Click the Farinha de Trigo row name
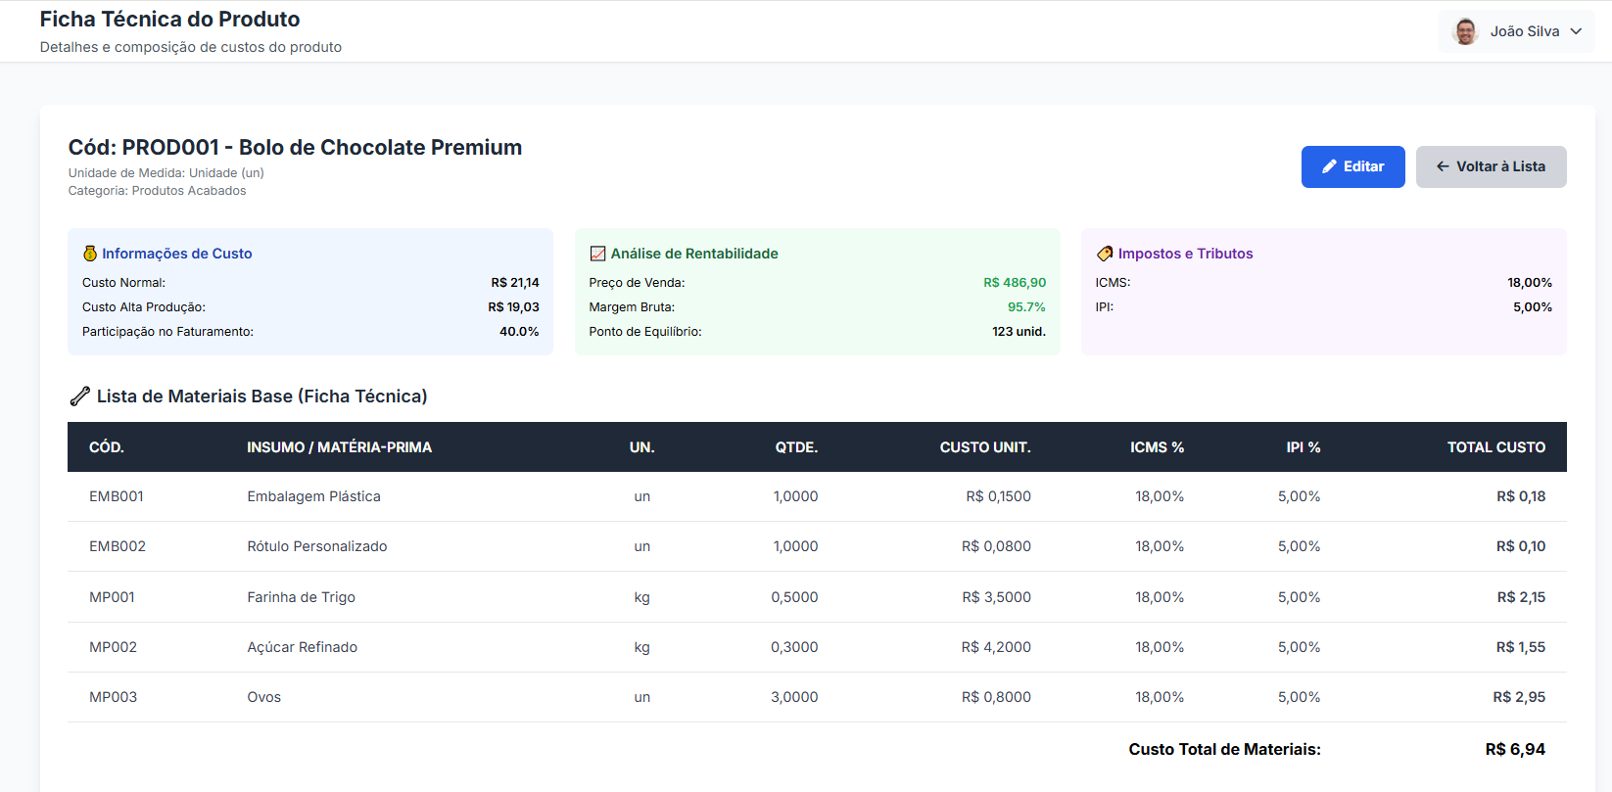The height and width of the screenshot is (792, 1612). pyautogui.click(x=301, y=597)
